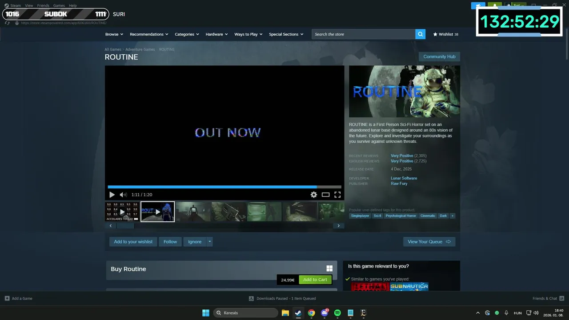This screenshot has width=569, height=320.
Task: Toggle theater mode rectangle icon
Action: [x=325, y=195]
